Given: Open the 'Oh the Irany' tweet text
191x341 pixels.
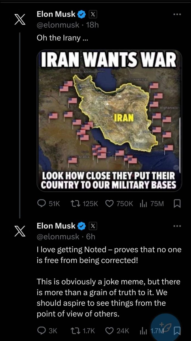Looking at the screenshot, I should tap(63, 38).
